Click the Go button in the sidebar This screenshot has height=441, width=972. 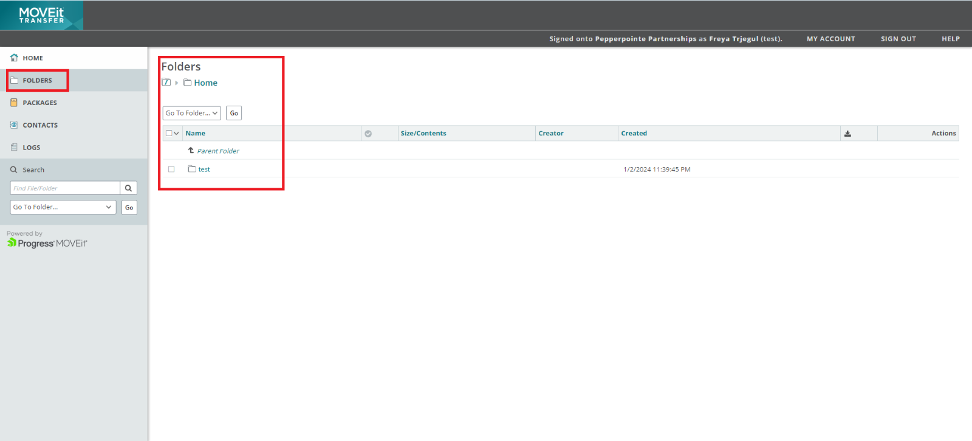click(x=129, y=208)
